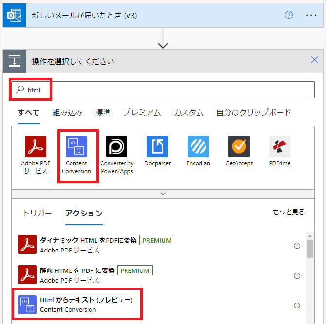Expand the connector list chevron
Screen dimensions: 326x324
[163, 194]
